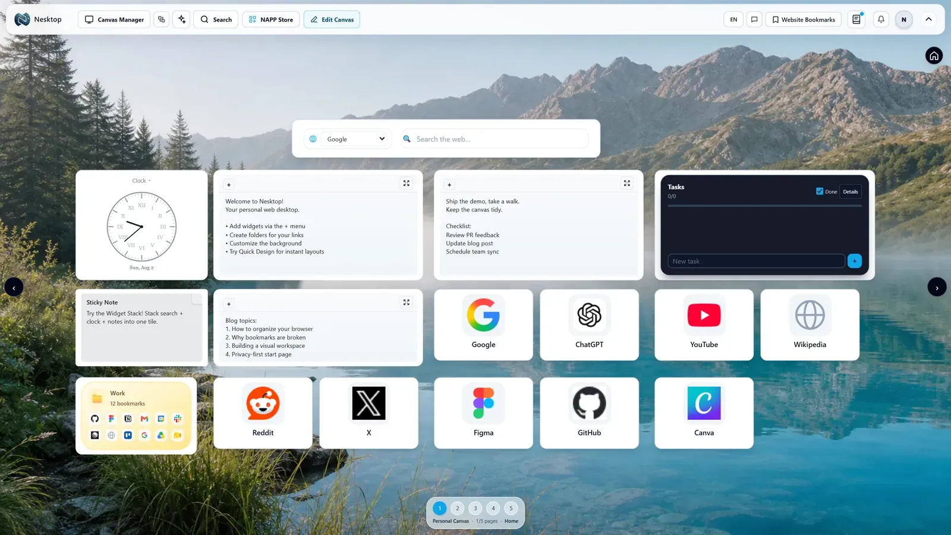Open the notes list icon in header
The height and width of the screenshot is (535, 951).
(x=856, y=20)
